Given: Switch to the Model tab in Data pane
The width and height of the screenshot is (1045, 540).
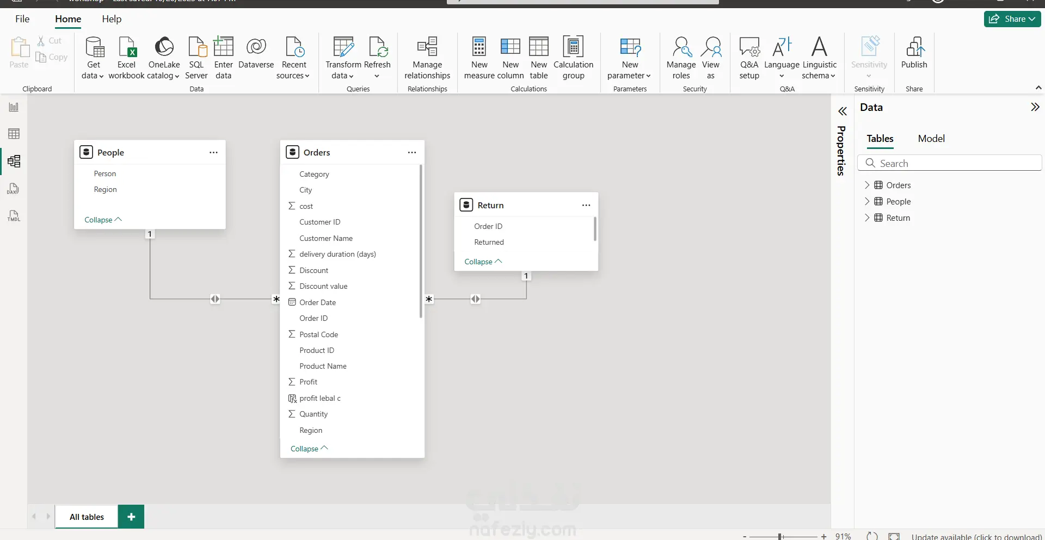Looking at the screenshot, I should pyautogui.click(x=931, y=139).
